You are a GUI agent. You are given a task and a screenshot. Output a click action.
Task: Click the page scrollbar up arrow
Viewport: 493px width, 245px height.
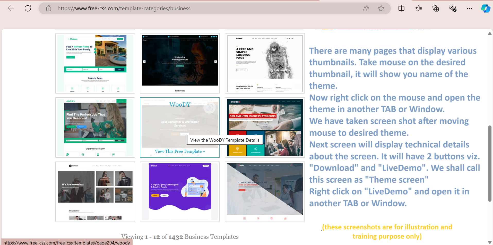pos(490,34)
